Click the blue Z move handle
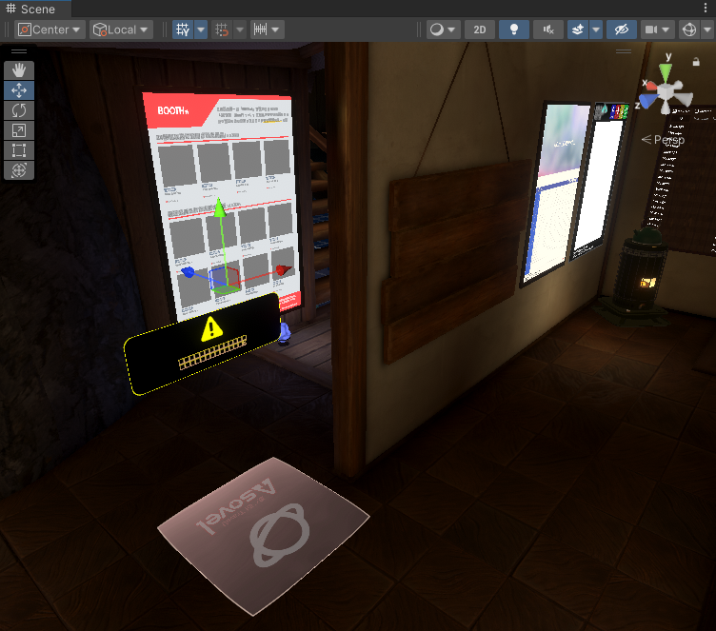This screenshot has height=631, width=716. [188, 272]
